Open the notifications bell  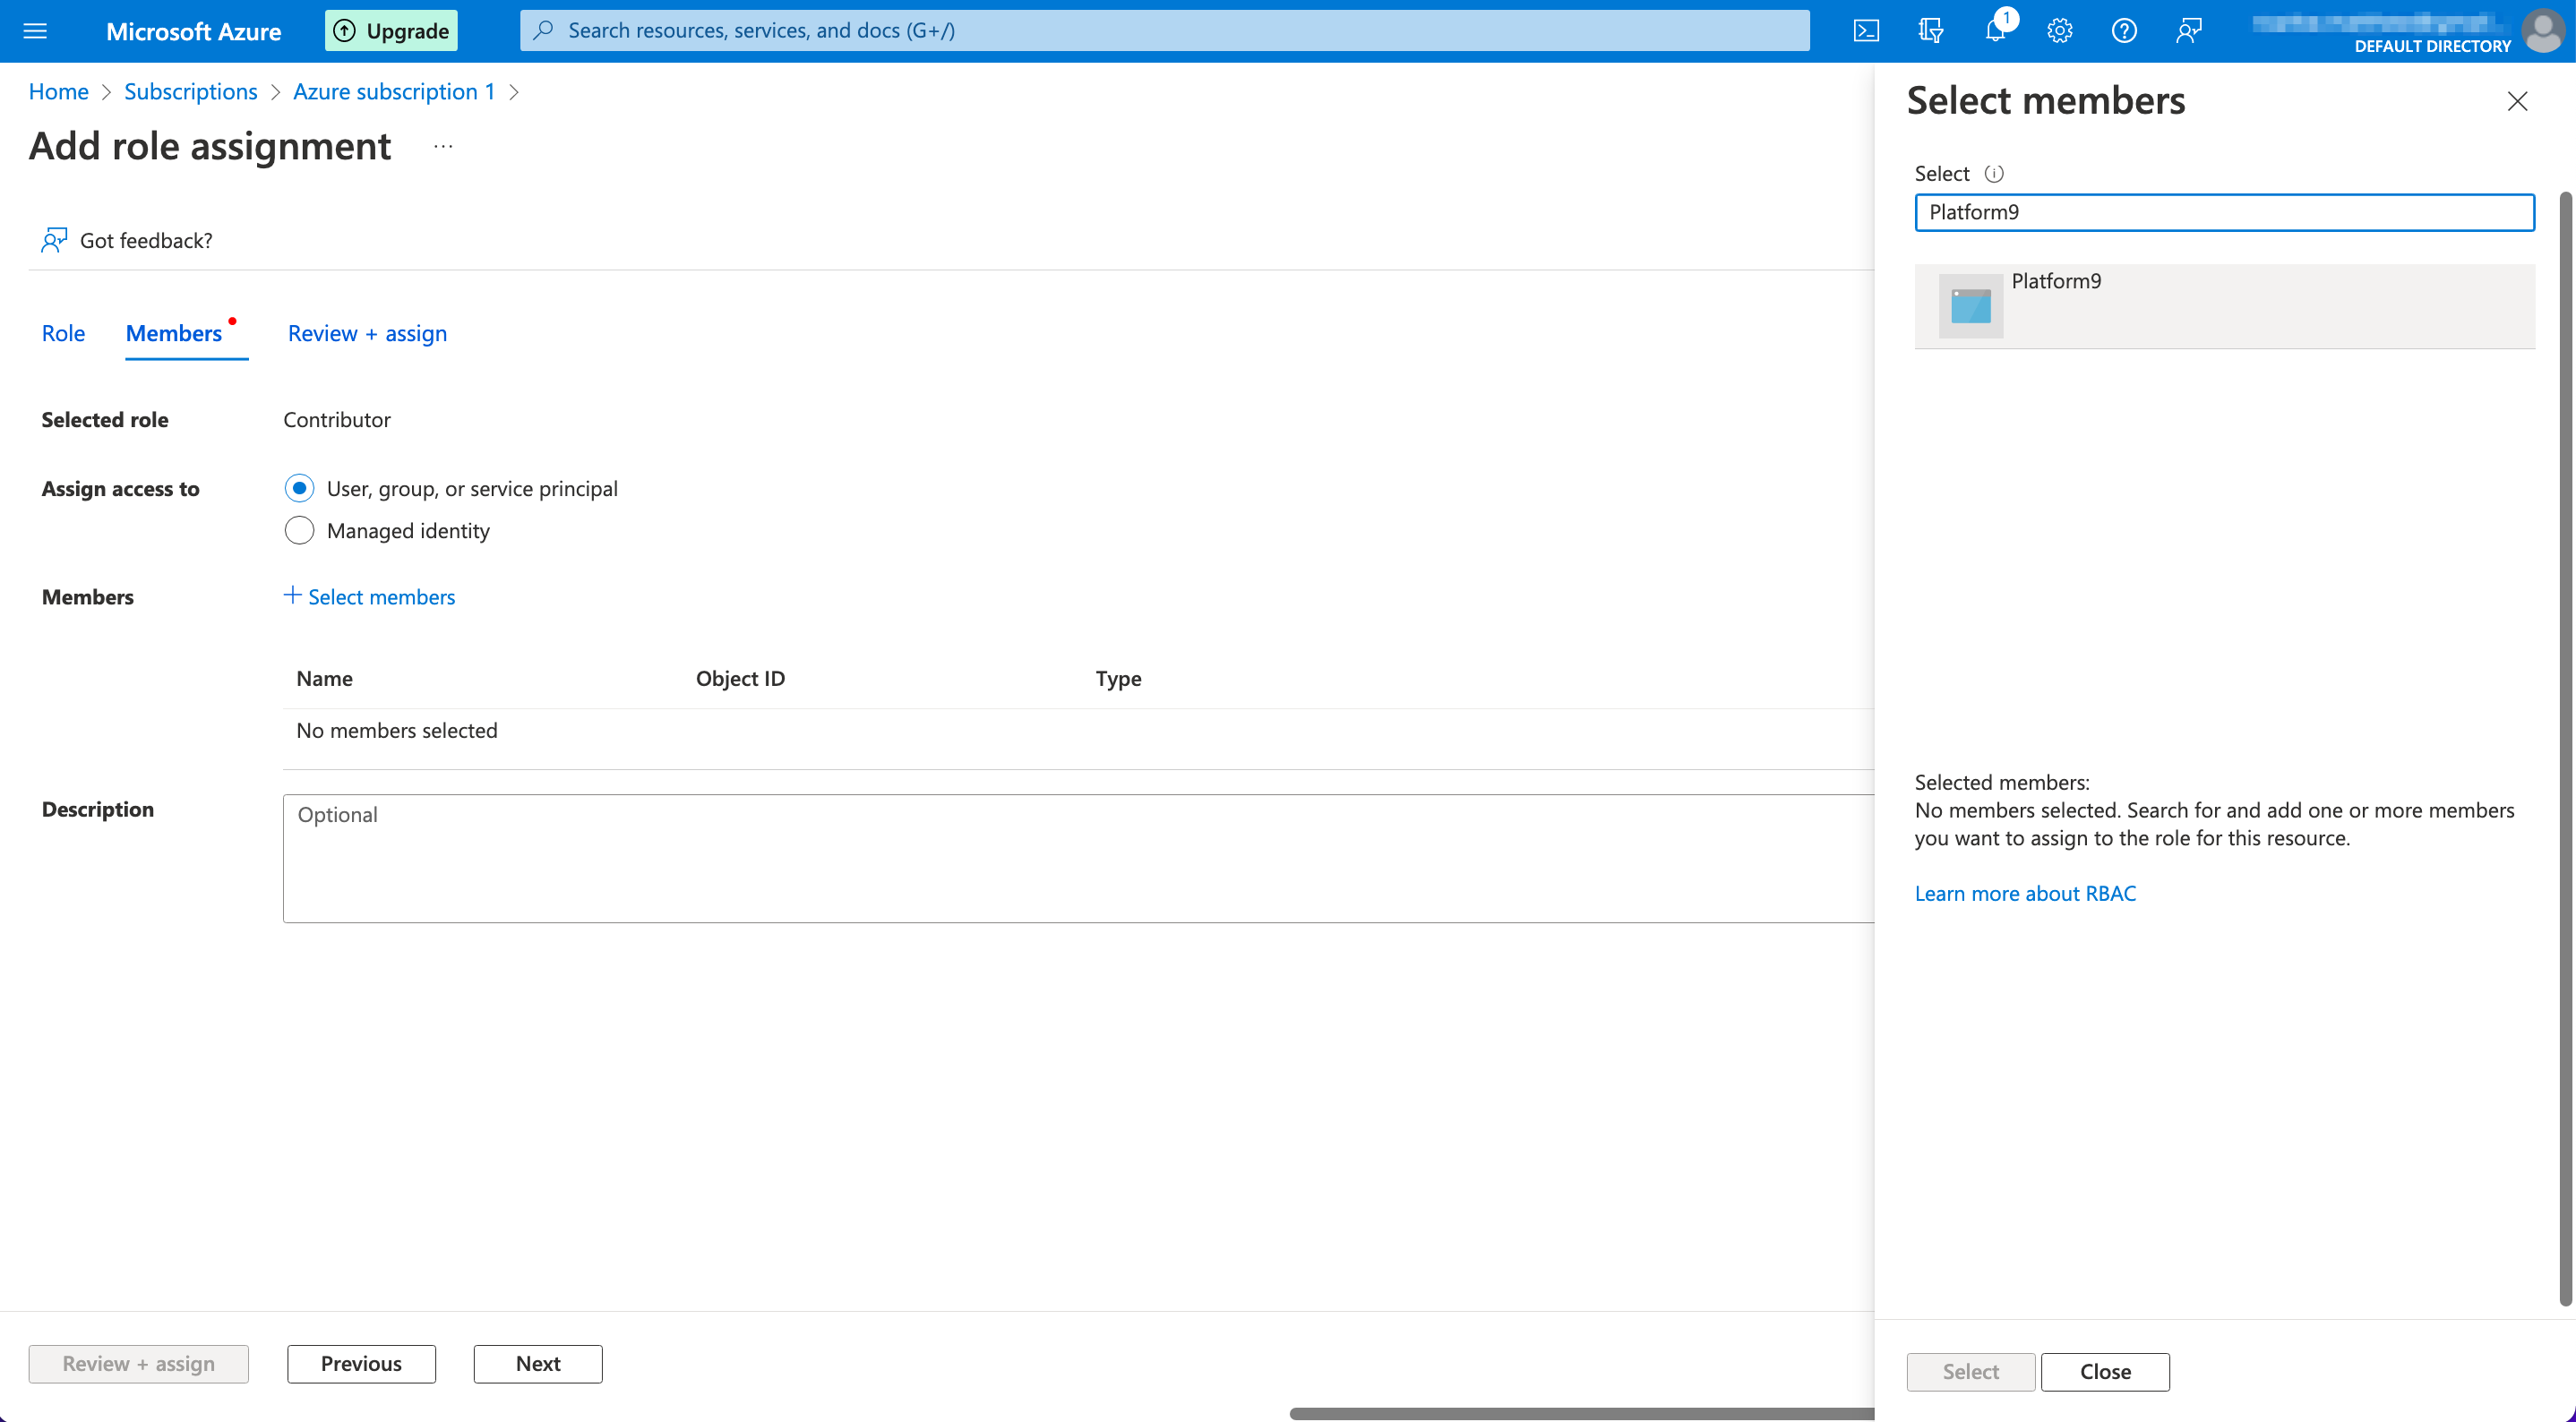click(1995, 30)
